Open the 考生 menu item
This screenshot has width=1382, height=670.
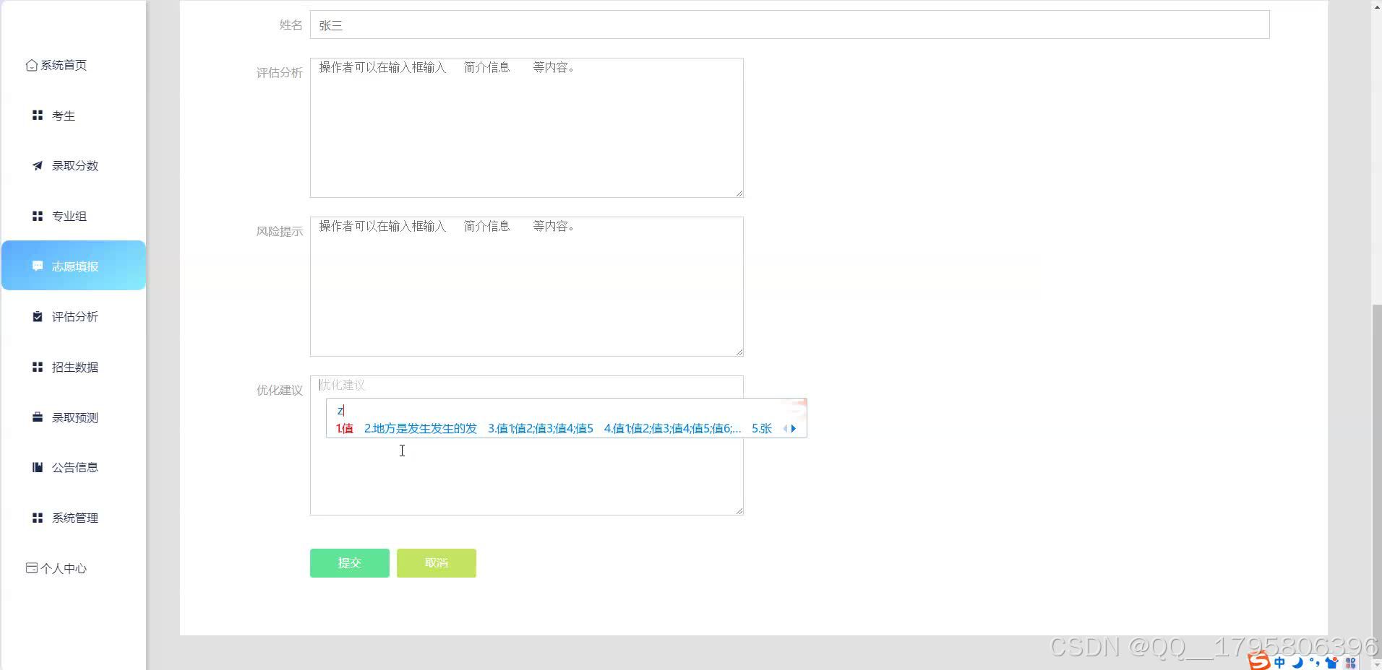[64, 116]
